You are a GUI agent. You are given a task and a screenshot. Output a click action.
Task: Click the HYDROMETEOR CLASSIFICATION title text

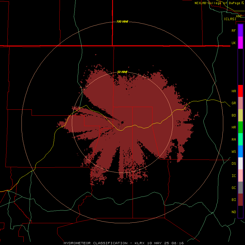pyautogui.click(x=96, y=243)
